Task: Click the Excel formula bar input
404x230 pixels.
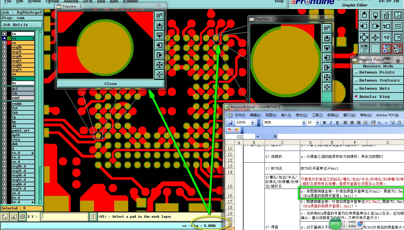Action: click(x=341, y=137)
